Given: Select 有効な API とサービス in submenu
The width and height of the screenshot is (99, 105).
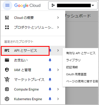Looking at the screenshot, I should click(81, 53).
